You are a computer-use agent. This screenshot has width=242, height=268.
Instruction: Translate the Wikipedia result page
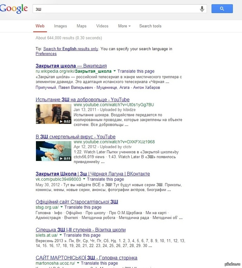coord(136,71)
